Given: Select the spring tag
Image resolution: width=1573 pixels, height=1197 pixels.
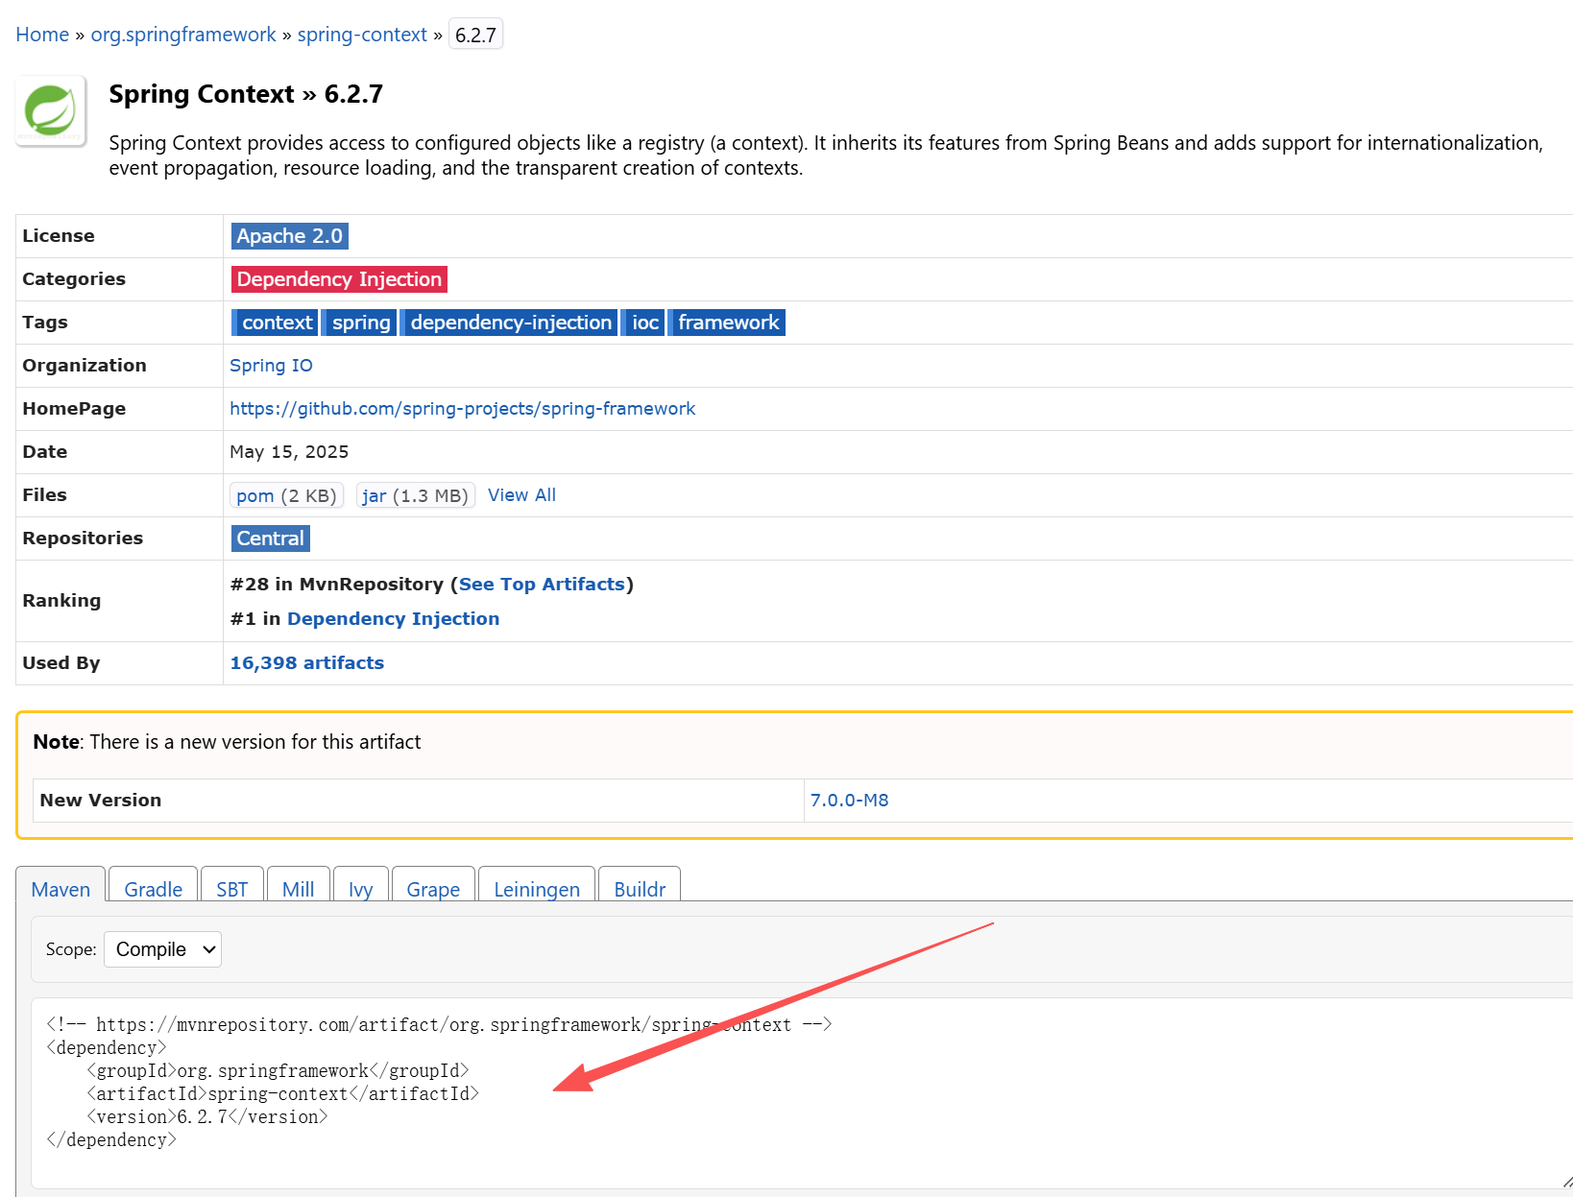Looking at the screenshot, I should (359, 323).
